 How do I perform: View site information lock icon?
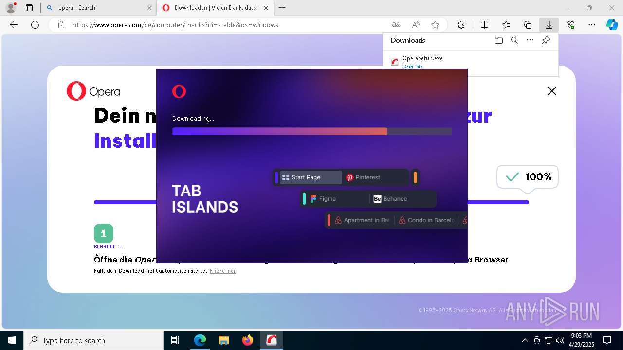click(61, 25)
